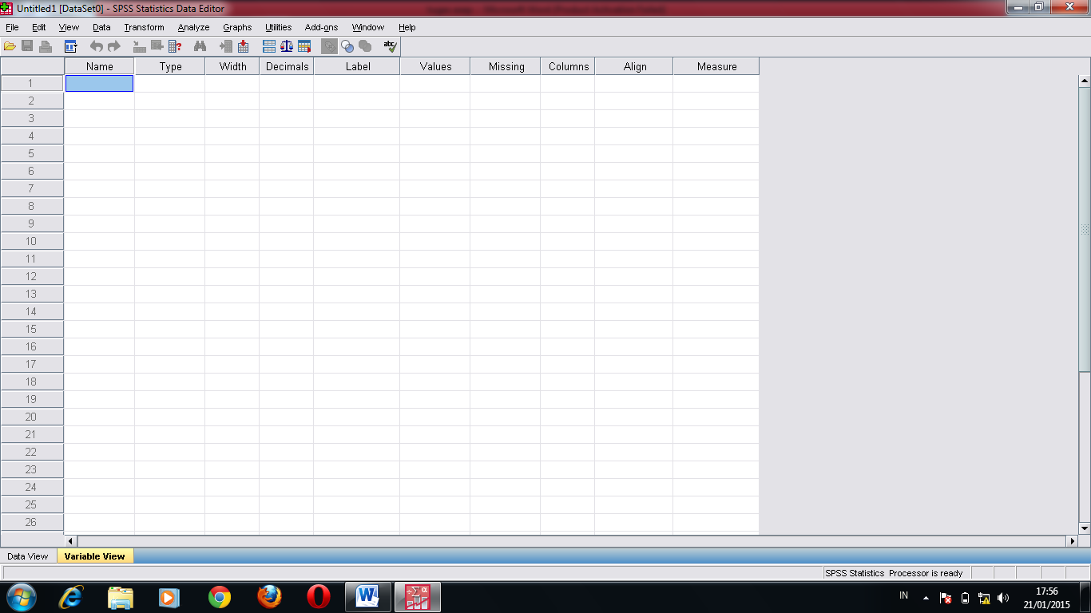Click the Columns column header
Image resolution: width=1091 pixels, height=613 pixels.
pyautogui.click(x=568, y=66)
